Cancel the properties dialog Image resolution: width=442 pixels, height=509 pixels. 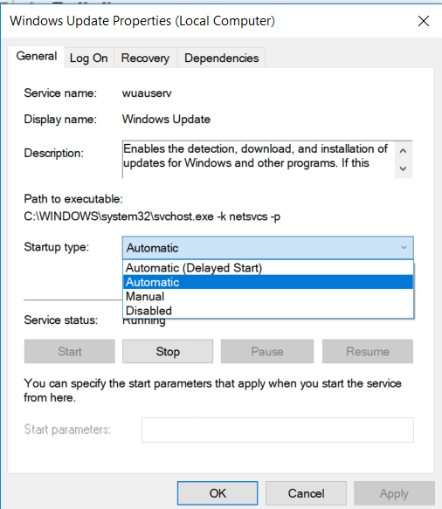(x=306, y=493)
